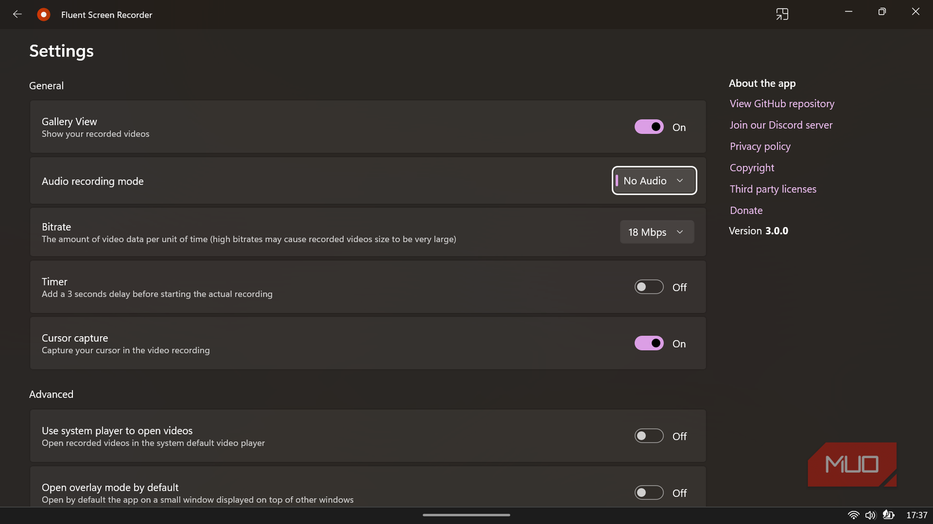
Task: Disable Cursor capture
Action: pos(649,343)
